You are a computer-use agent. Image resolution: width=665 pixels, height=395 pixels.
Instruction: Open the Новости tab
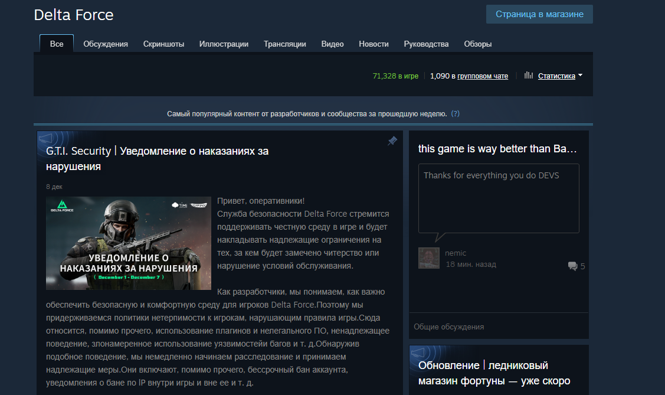click(x=374, y=44)
